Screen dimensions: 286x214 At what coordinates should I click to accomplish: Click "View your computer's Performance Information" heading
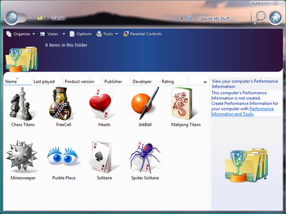(245, 84)
